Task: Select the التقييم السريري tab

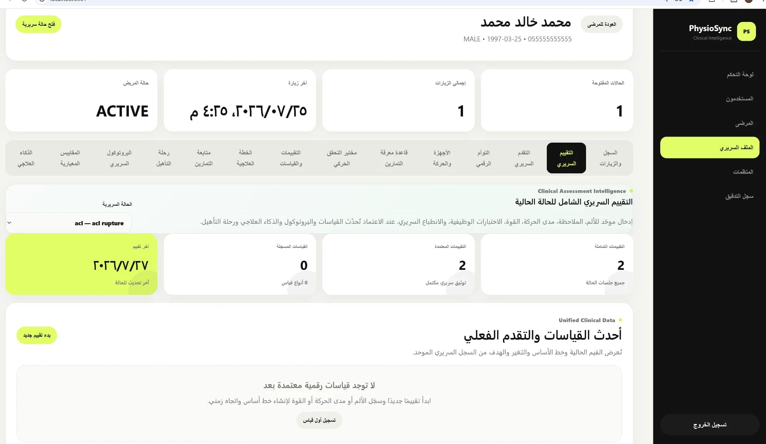Action: coord(566,158)
